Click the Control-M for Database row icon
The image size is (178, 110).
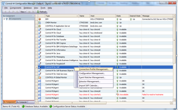coord(39,36)
